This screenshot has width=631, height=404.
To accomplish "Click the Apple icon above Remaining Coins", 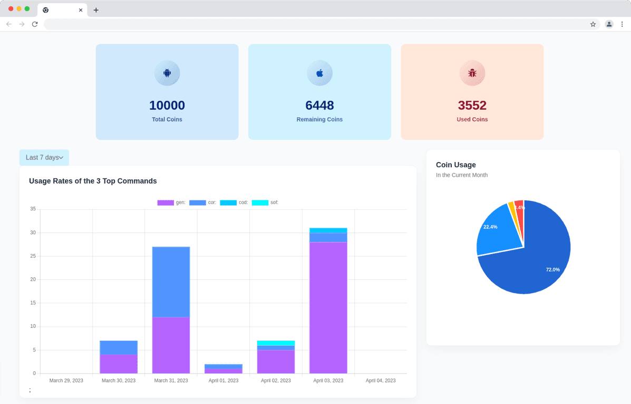I will [319, 73].
